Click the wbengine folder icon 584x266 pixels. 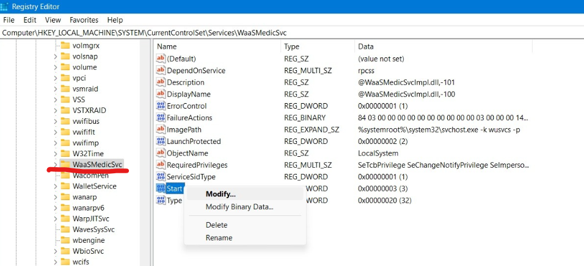tap(65, 240)
